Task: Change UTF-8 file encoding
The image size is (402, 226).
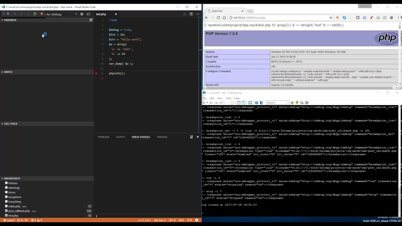Action: (x=172, y=220)
